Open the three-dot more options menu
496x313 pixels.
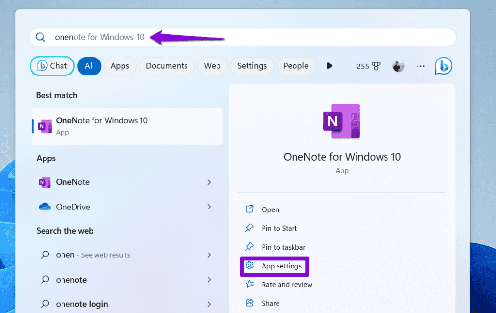pyautogui.click(x=421, y=66)
